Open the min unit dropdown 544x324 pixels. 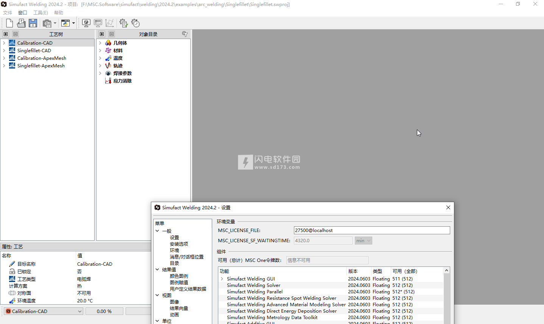coord(363,241)
